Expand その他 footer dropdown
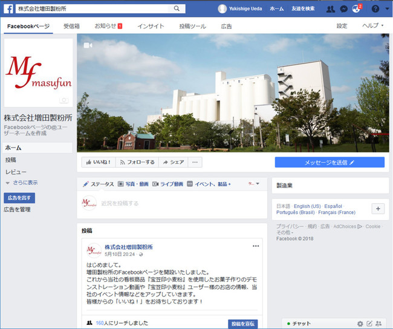Screen dimensions: 393x329 [285, 232]
